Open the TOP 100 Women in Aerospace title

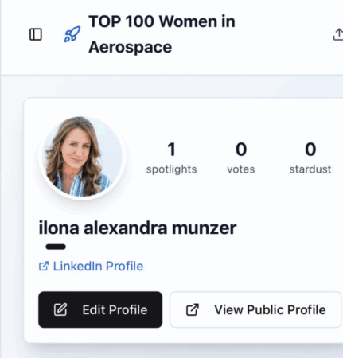click(x=162, y=34)
